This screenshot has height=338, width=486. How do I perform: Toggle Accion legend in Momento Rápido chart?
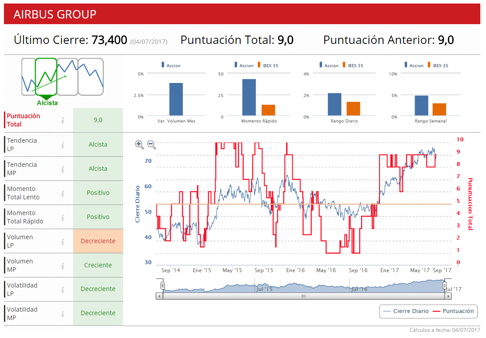pyautogui.click(x=244, y=65)
